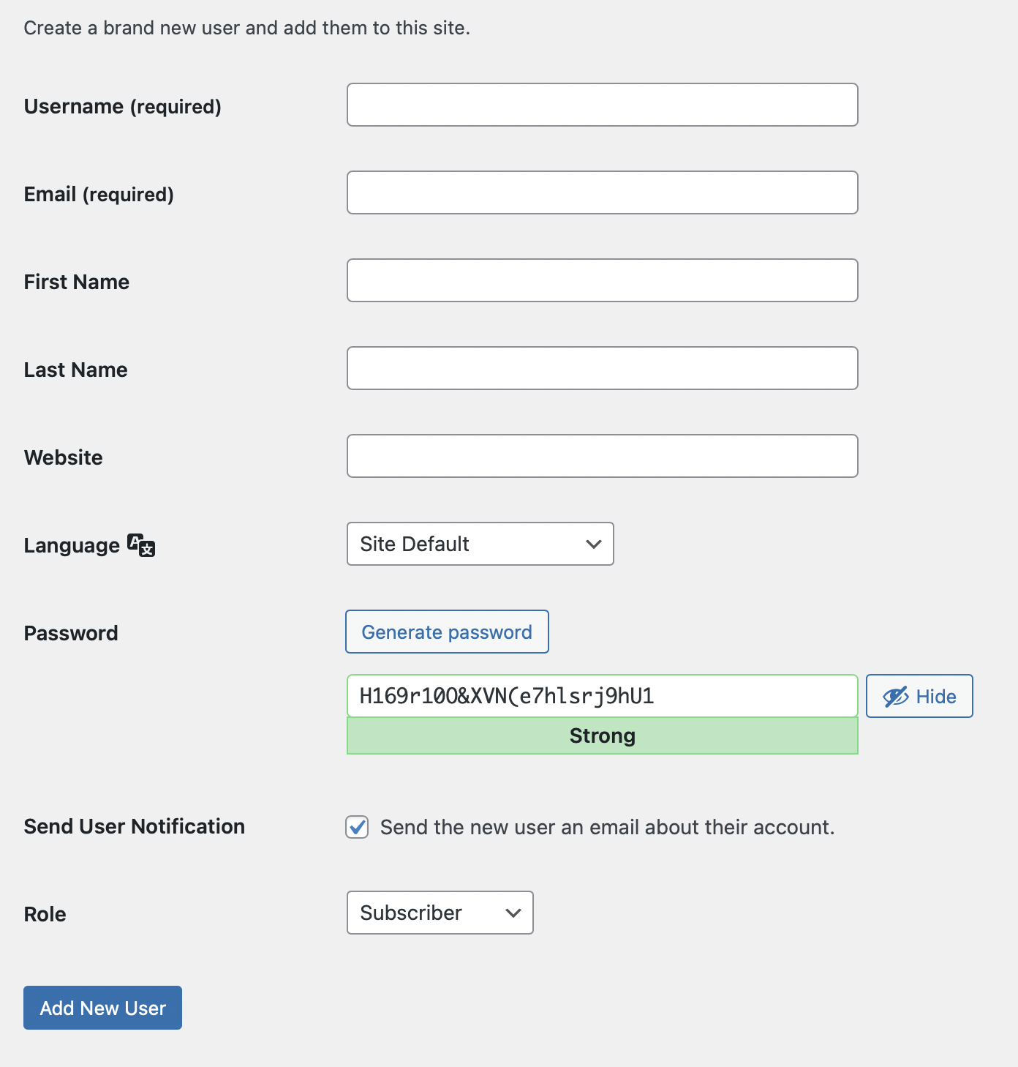Screen dimensions: 1018x1067
Task: Click into the First Name field
Action: pos(603,280)
